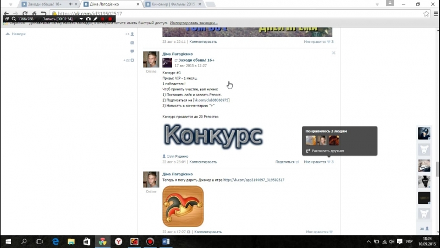Open reposted group 'Заходи ебашь! 16+' link

[196, 60]
